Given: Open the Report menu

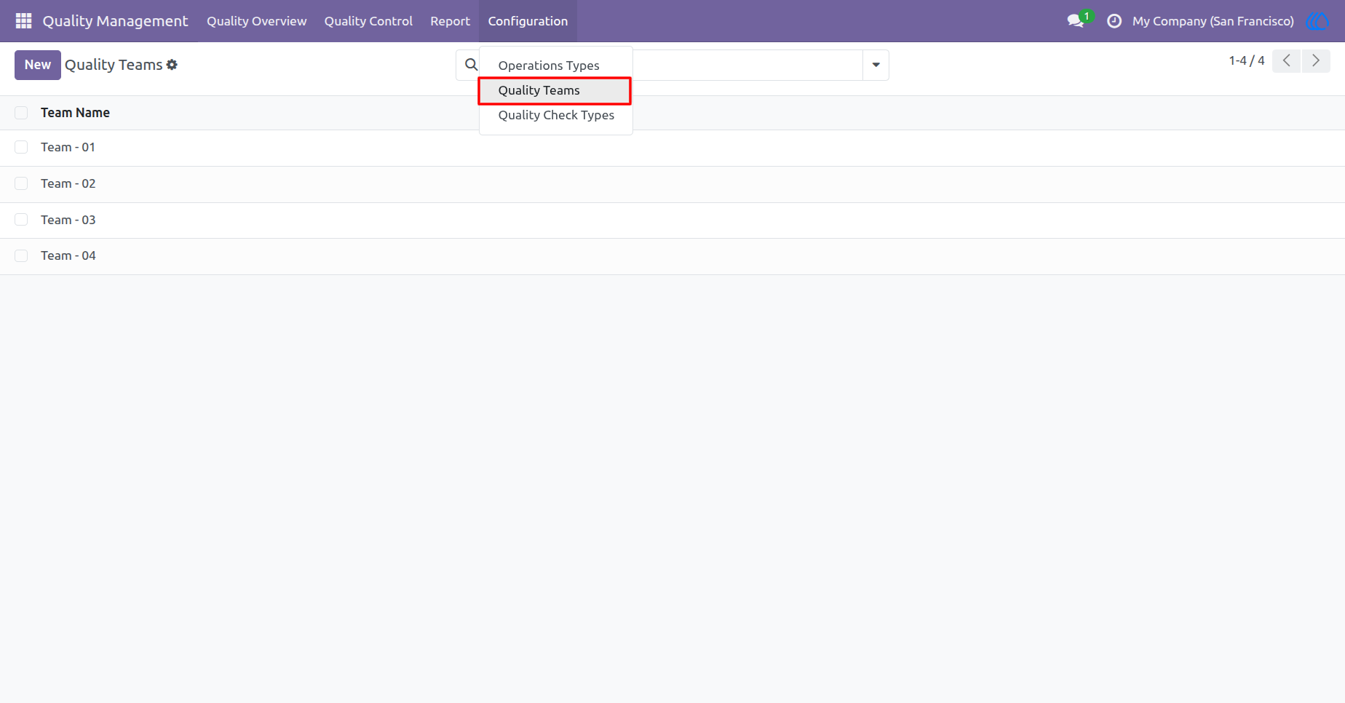Looking at the screenshot, I should (450, 21).
